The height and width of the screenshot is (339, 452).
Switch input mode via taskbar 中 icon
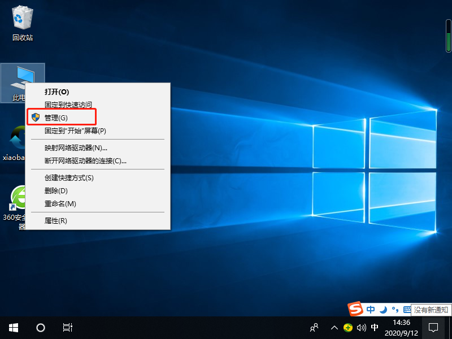(x=375, y=328)
